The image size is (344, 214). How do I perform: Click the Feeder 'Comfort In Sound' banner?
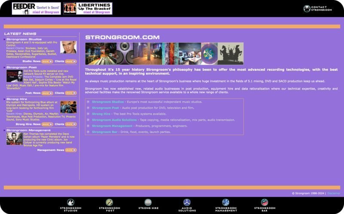(x=36, y=9)
